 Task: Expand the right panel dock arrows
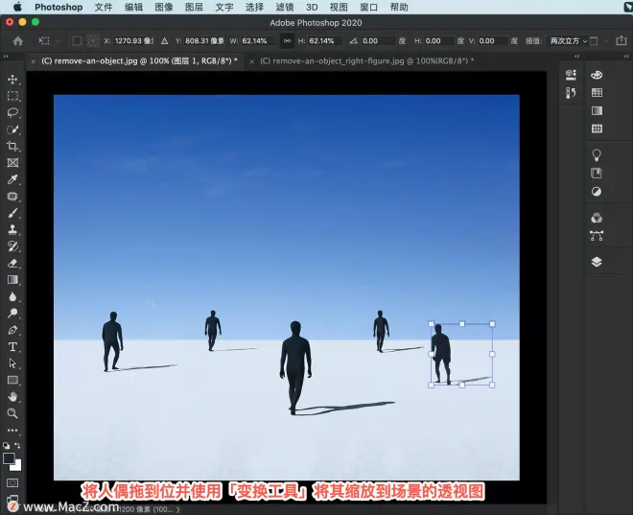(x=626, y=56)
